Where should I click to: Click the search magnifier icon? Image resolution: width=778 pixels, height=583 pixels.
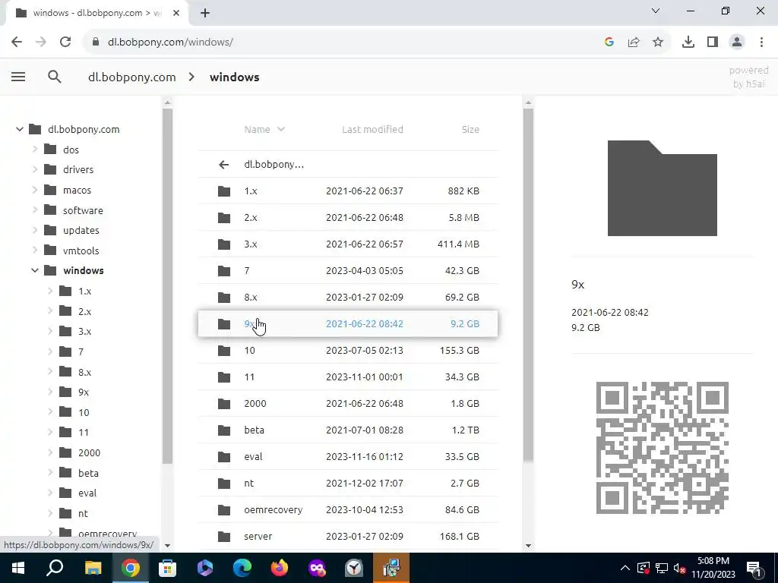tap(55, 77)
